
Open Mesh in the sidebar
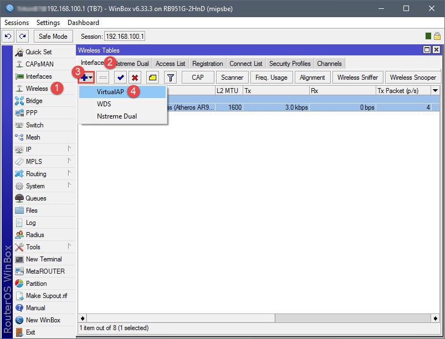(x=44, y=137)
